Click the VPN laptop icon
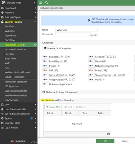 click(2, 105)
